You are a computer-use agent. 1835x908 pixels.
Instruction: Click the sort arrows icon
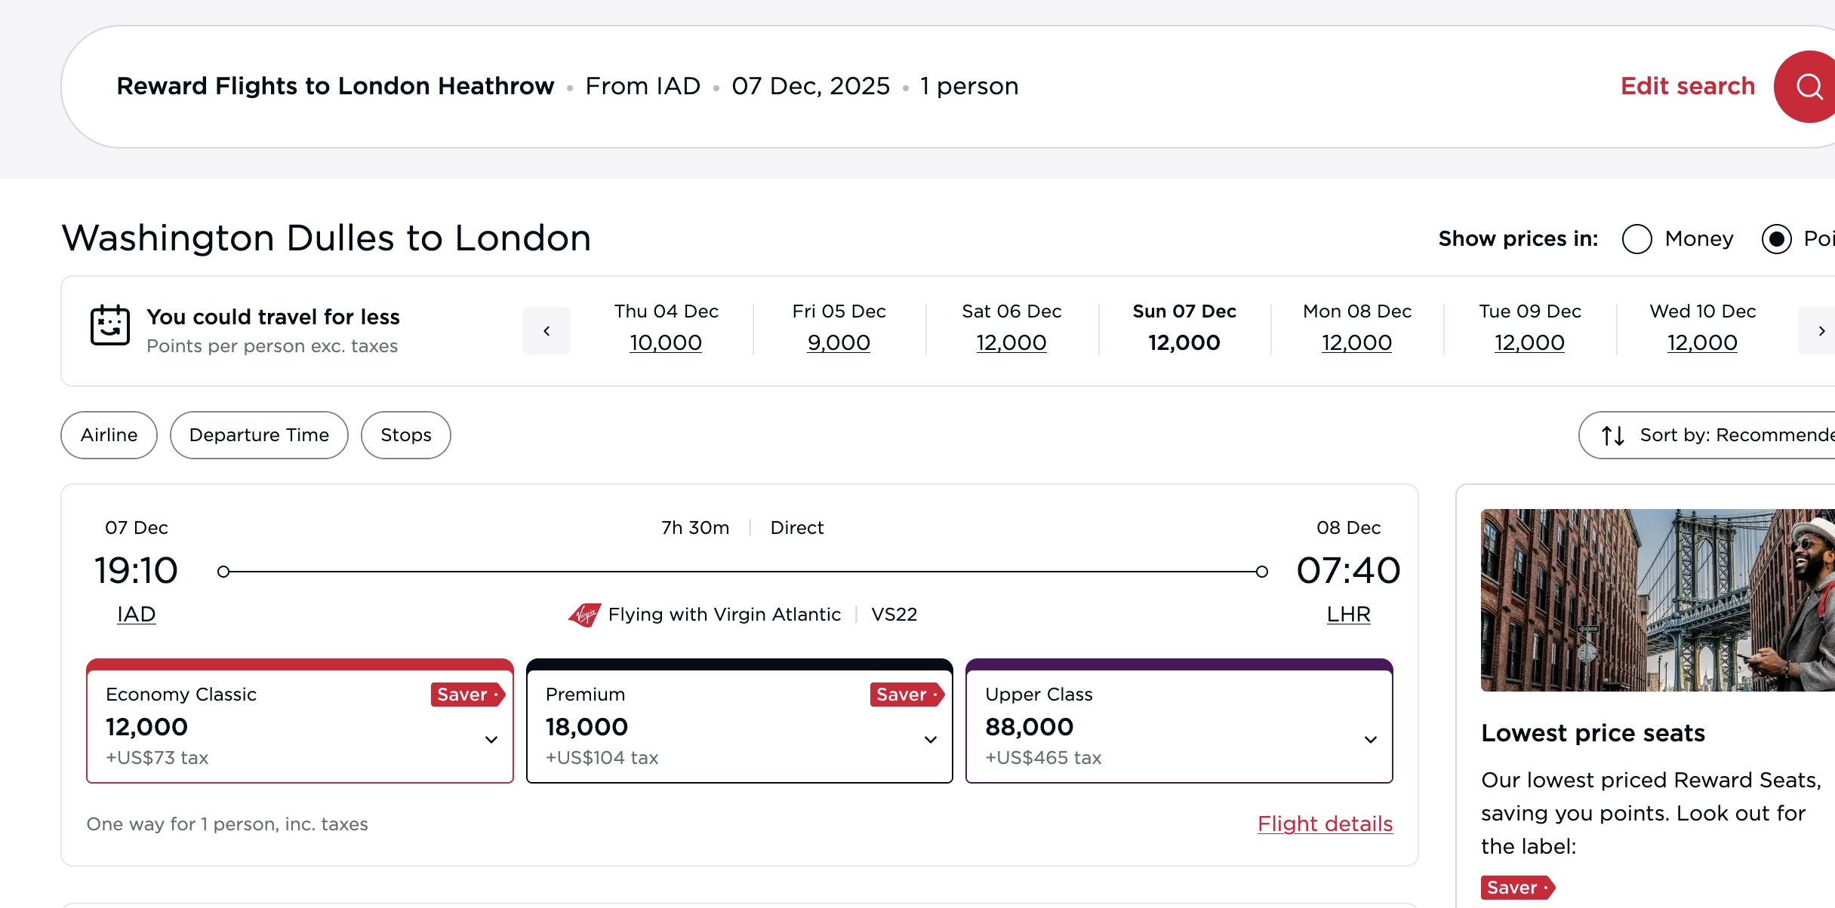pos(1613,435)
